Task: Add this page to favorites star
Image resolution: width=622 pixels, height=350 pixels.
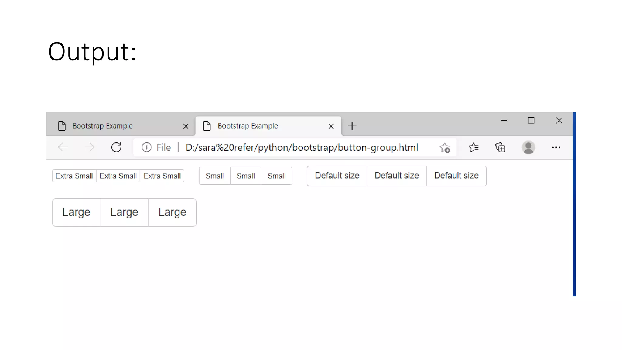Action: pyautogui.click(x=445, y=148)
